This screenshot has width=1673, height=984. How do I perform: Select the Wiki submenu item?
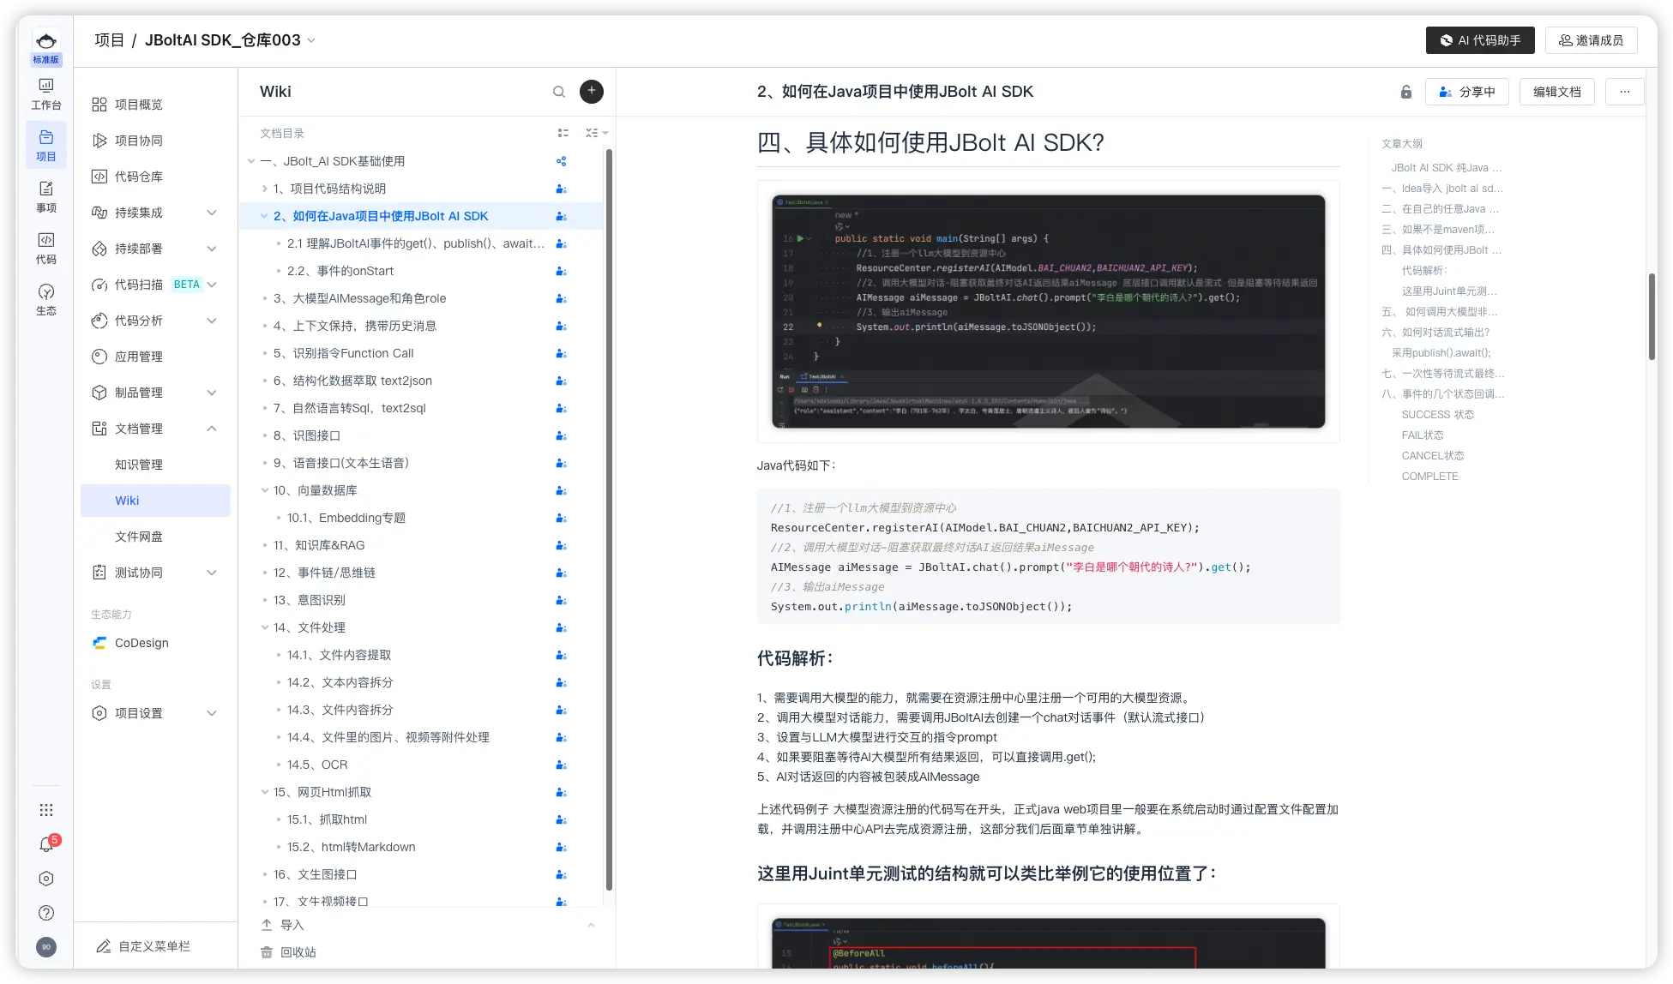coord(155,501)
